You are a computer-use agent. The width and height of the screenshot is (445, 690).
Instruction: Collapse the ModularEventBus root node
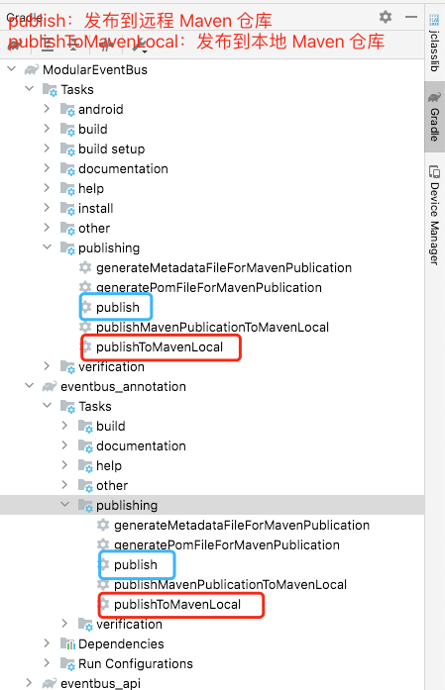tap(12, 69)
